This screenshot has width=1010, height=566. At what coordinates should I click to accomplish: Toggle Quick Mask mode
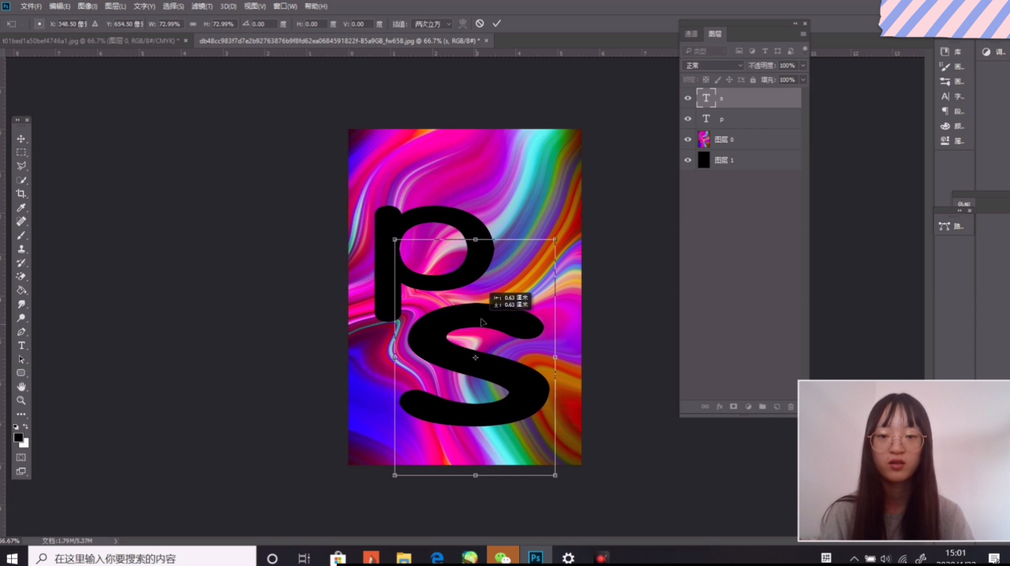[21, 457]
